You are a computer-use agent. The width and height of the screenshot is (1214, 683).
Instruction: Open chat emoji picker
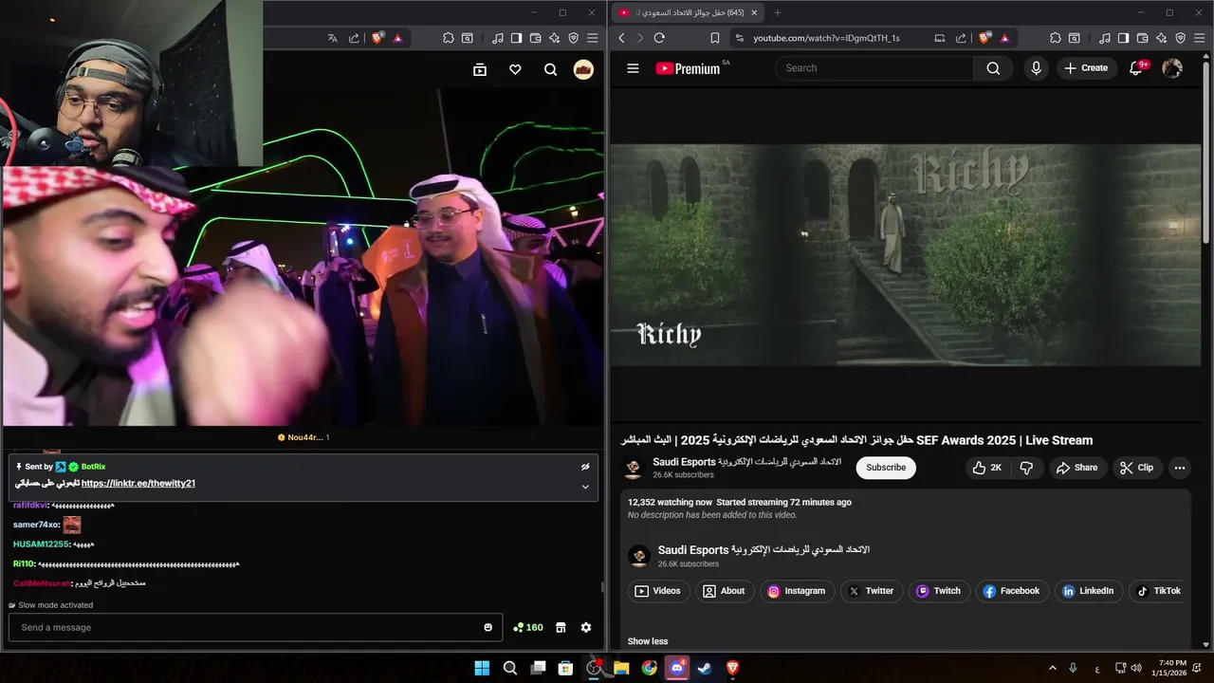click(x=488, y=627)
